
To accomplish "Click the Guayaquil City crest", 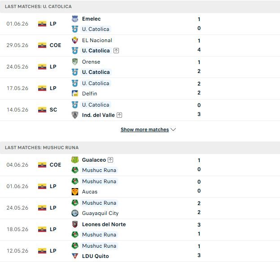I will [x=75, y=213].
